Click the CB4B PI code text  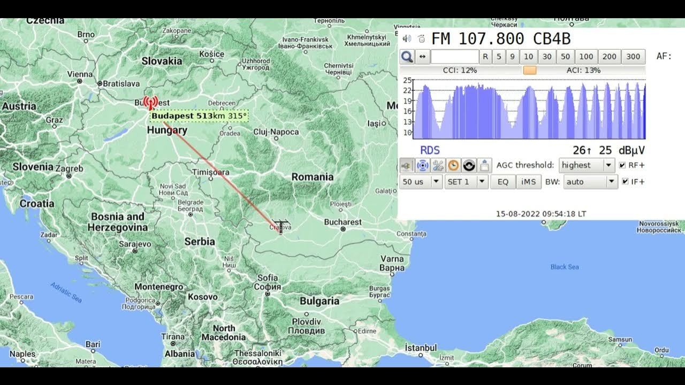tap(552, 39)
